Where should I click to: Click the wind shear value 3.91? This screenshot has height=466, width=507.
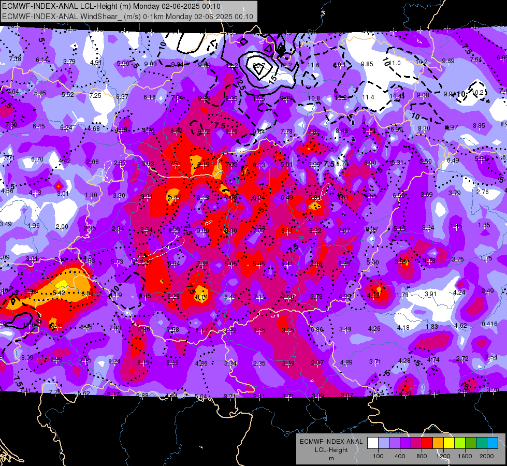[430, 294]
